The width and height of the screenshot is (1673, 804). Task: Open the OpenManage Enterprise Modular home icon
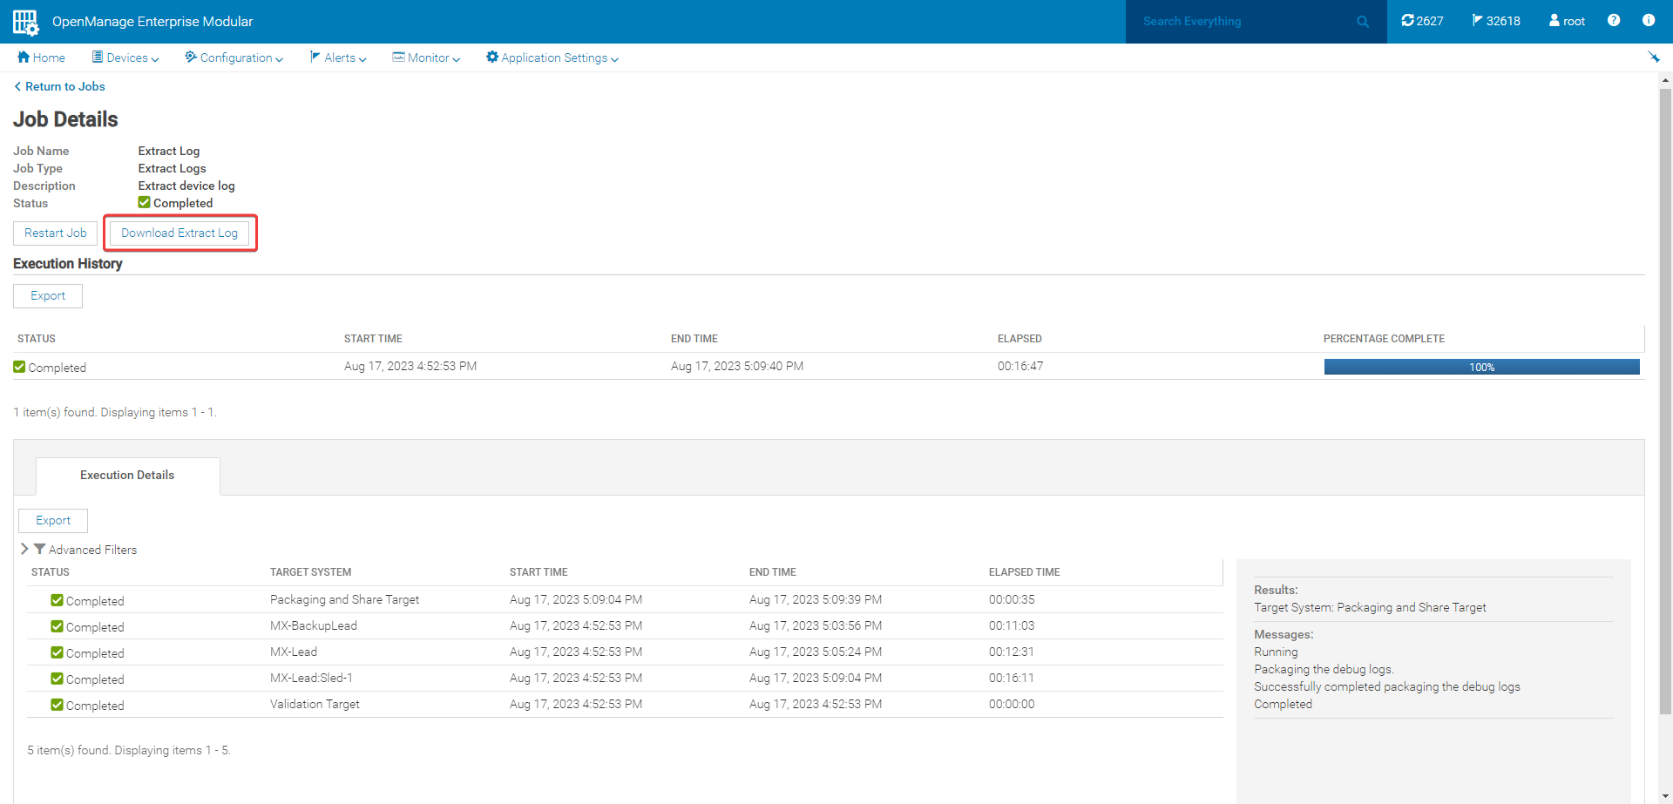click(x=24, y=21)
